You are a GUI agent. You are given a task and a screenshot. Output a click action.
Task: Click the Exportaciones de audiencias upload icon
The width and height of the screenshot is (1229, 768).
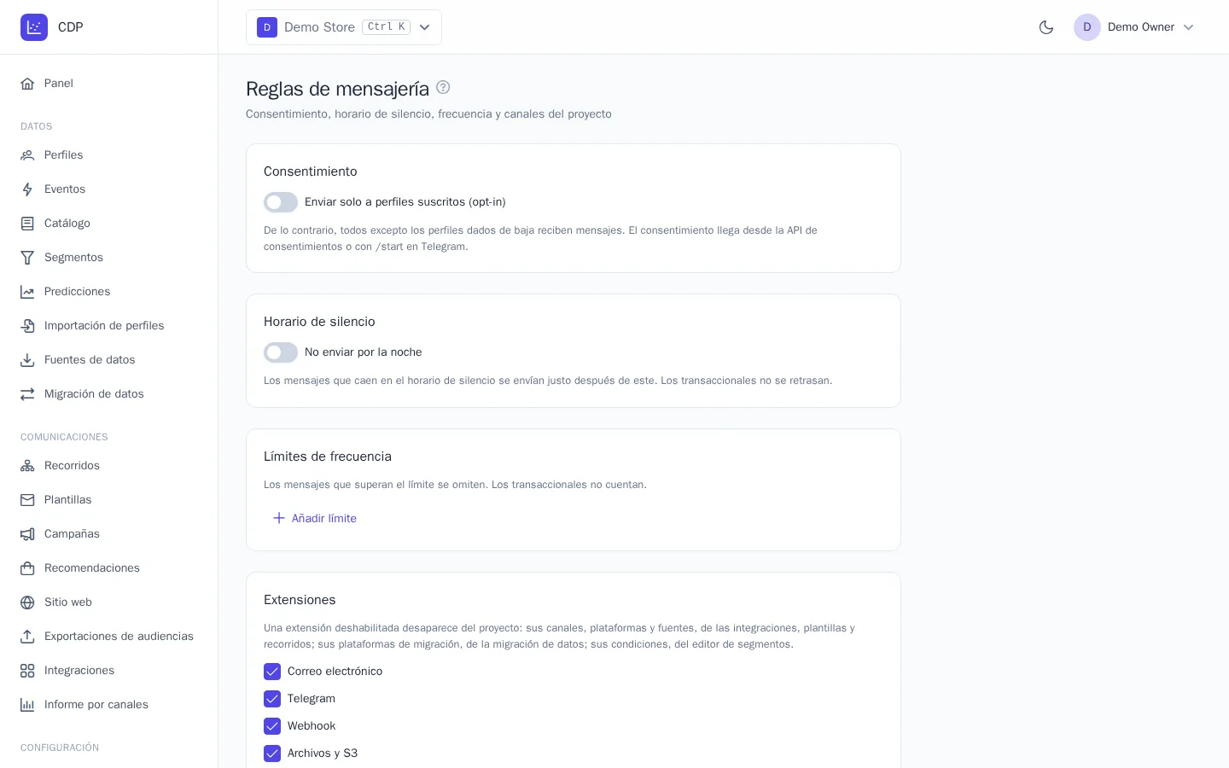tap(27, 637)
